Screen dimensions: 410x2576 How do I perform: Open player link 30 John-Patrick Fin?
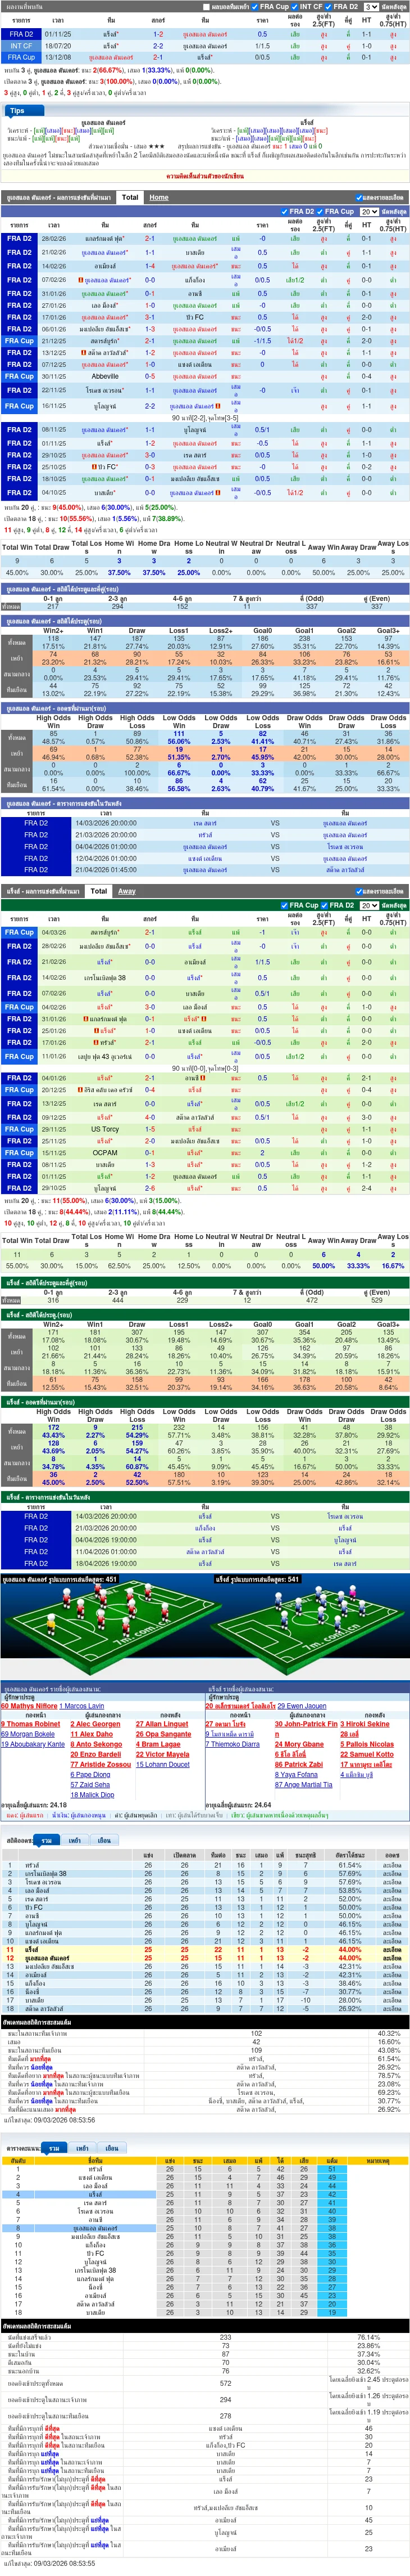306,1724
